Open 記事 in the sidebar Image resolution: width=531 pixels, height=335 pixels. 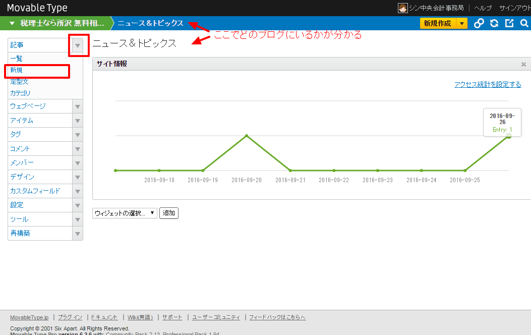pos(17,45)
